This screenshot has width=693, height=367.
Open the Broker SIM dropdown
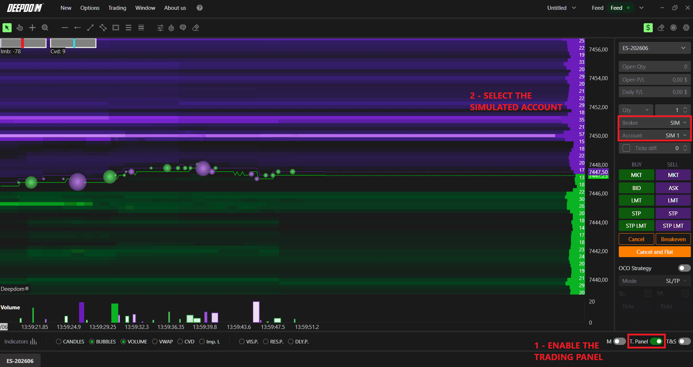(x=654, y=123)
